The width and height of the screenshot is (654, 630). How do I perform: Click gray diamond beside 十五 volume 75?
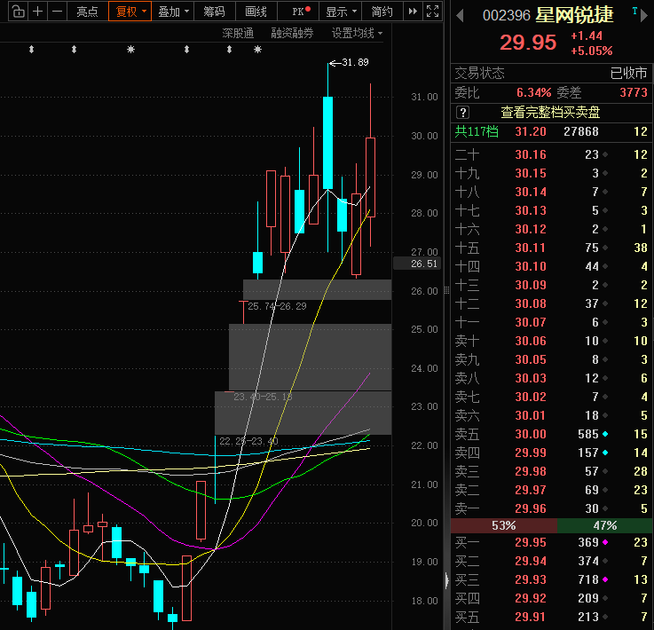[605, 248]
